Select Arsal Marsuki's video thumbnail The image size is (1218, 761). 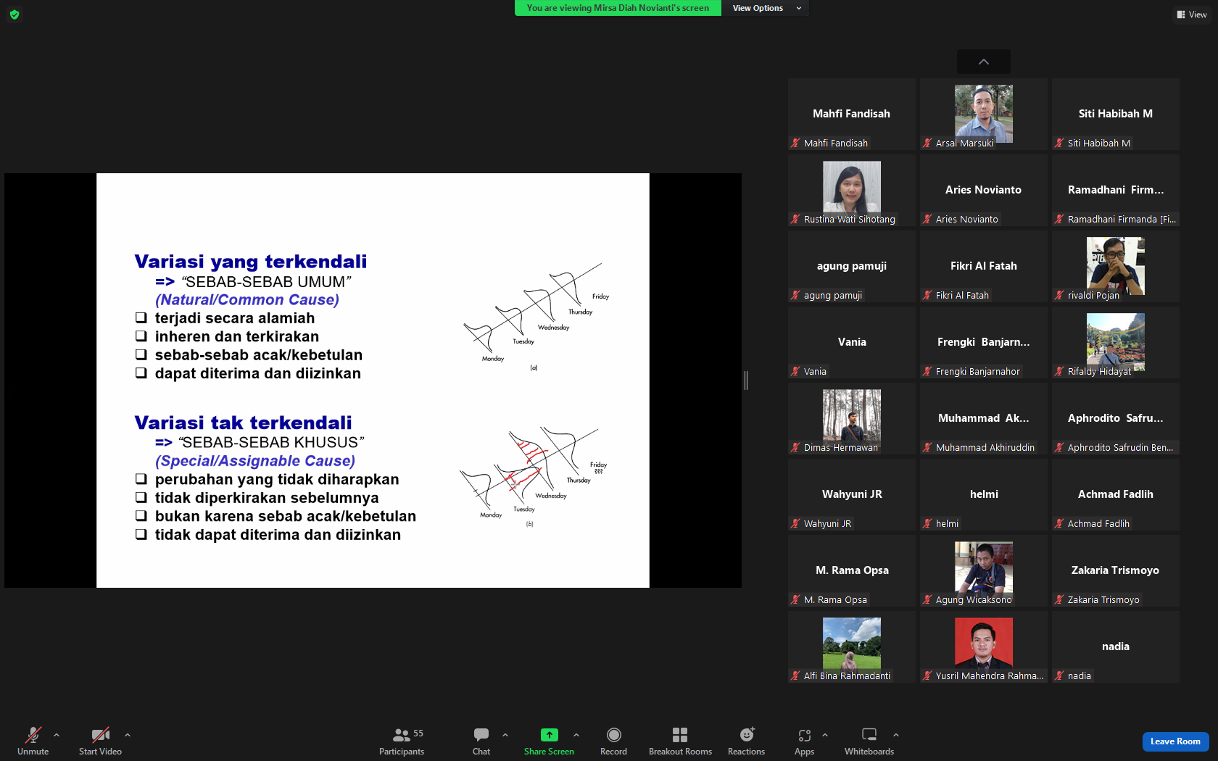tap(984, 114)
